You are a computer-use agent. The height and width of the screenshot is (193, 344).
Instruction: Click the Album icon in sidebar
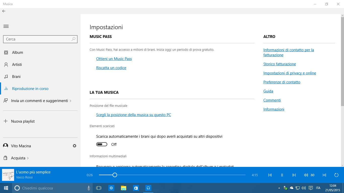(6, 53)
